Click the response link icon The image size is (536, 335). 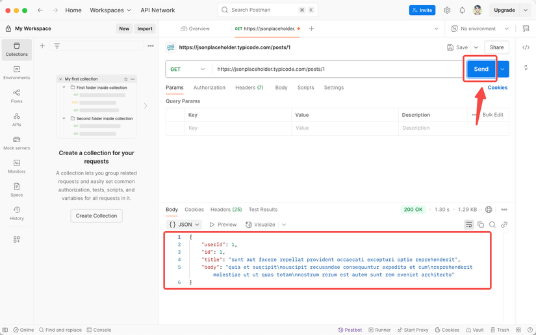tap(504, 225)
